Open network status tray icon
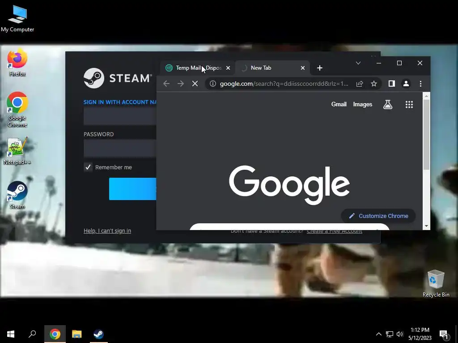The image size is (458, 343). 390,334
